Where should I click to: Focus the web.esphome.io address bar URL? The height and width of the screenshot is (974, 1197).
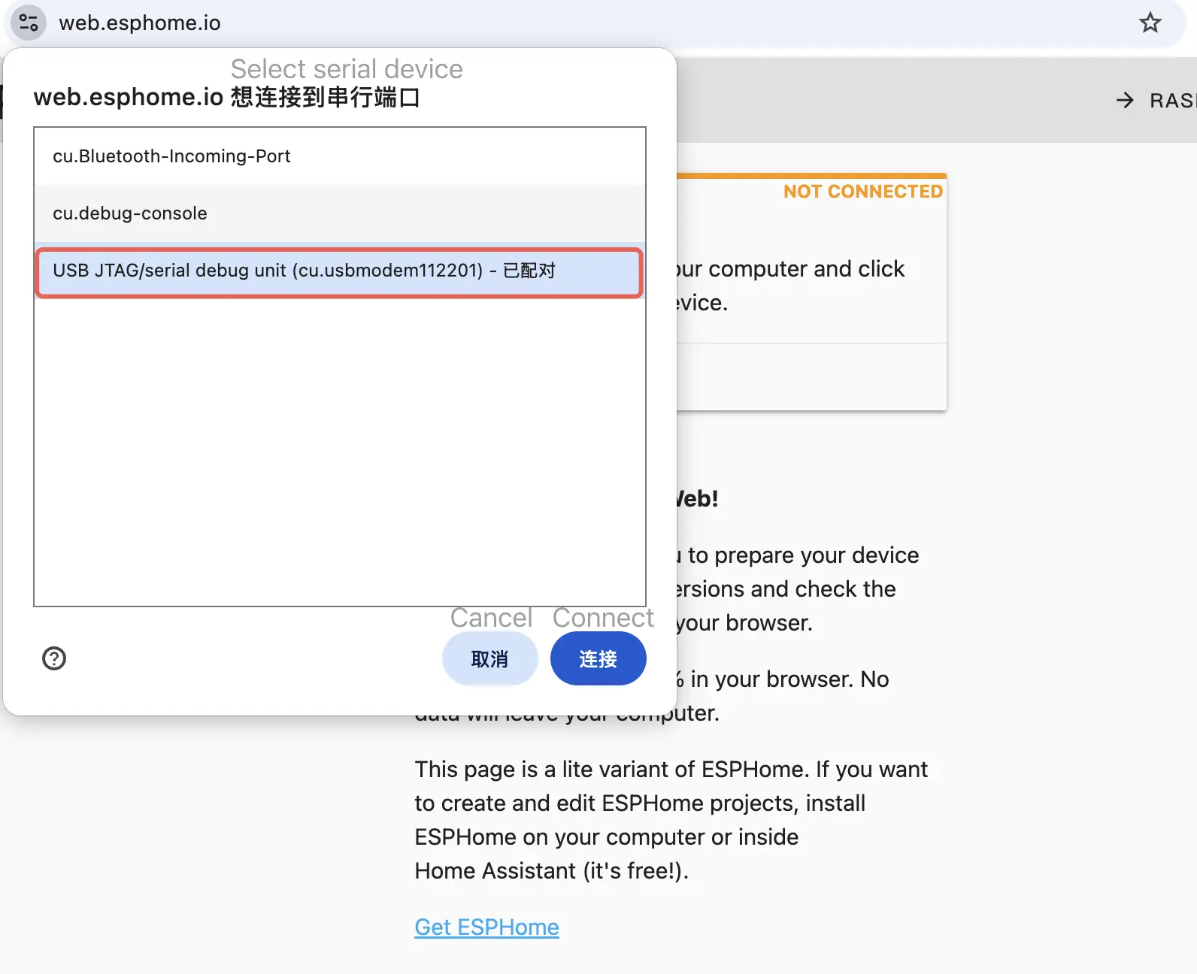140,23
